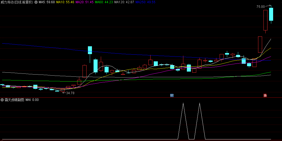Click the 75.00 high price label
282x141 pixels.
[x=260, y=7]
